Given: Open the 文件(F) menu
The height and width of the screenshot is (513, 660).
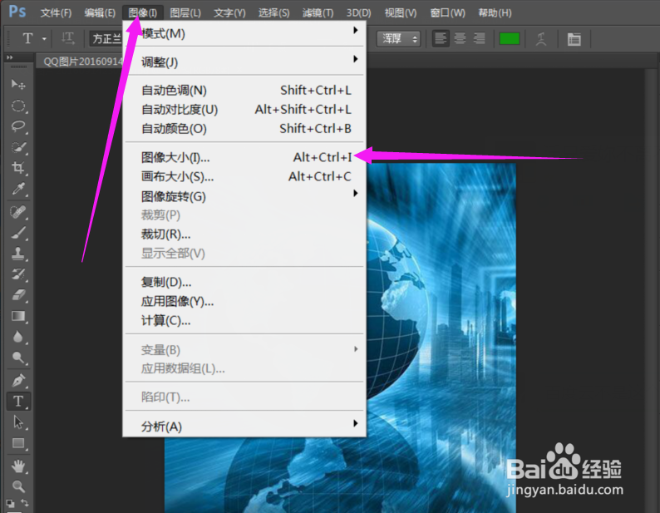Looking at the screenshot, I should tap(56, 13).
